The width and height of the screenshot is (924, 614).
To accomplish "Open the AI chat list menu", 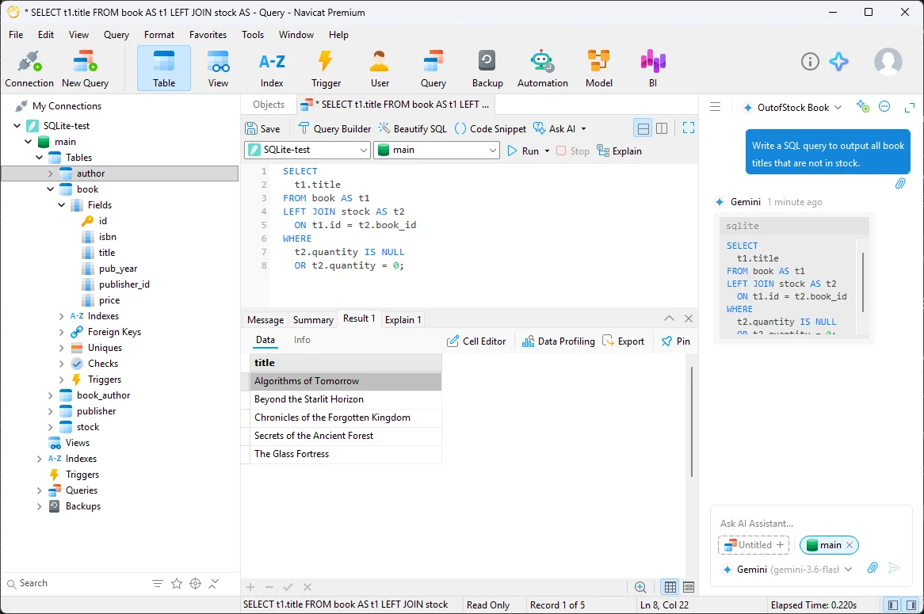I will (716, 107).
